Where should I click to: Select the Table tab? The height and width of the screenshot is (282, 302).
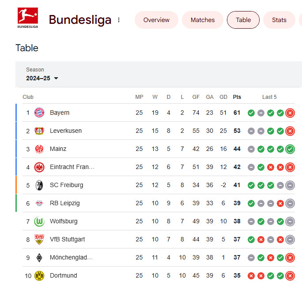tap(243, 20)
